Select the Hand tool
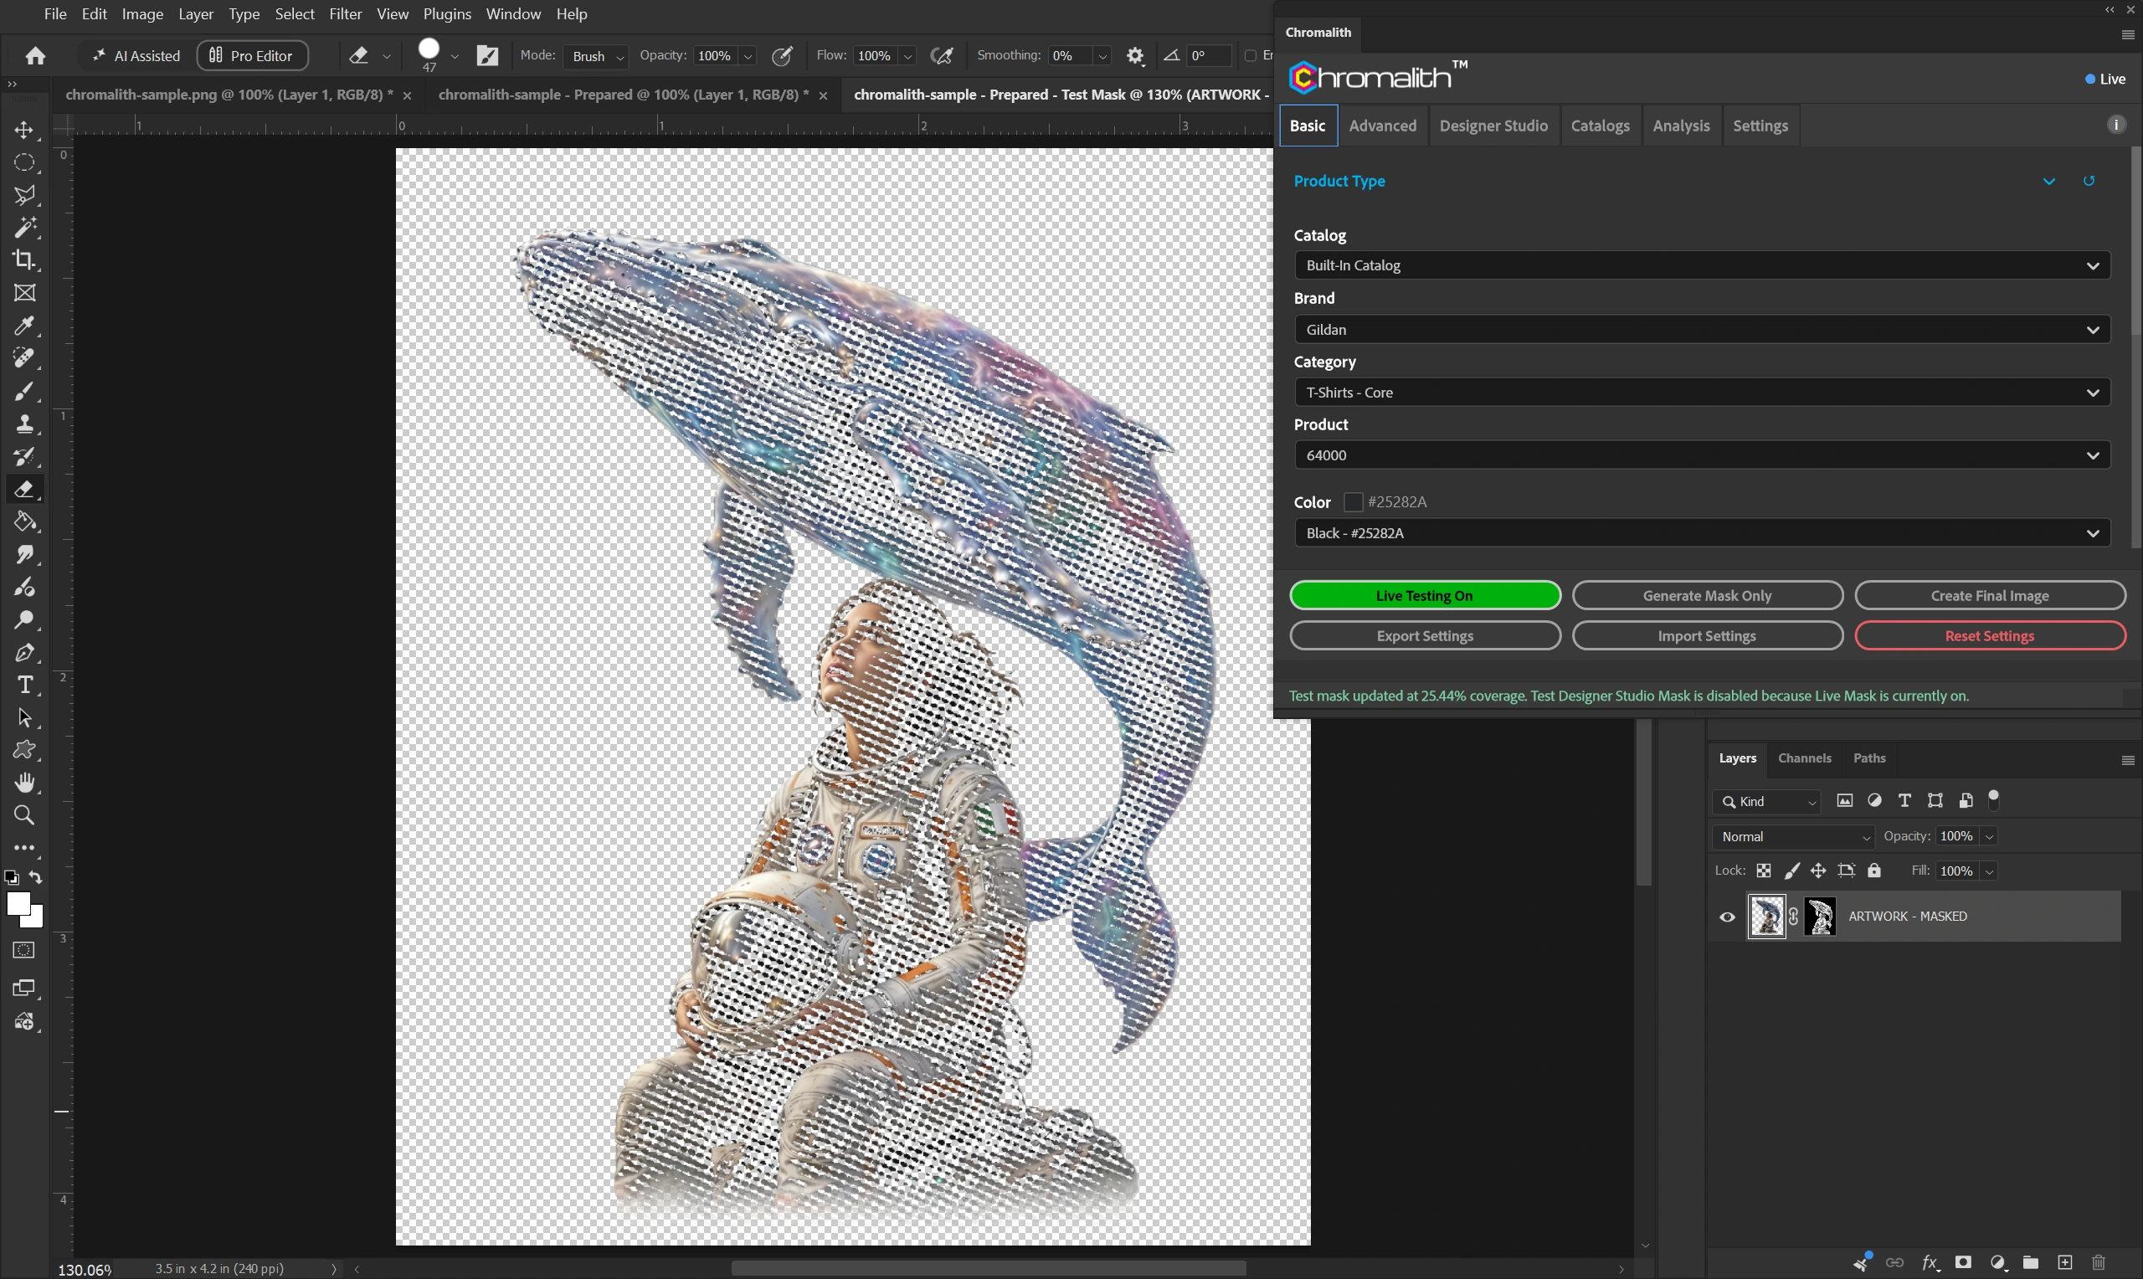The width and height of the screenshot is (2143, 1279). [x=24, y=783]
